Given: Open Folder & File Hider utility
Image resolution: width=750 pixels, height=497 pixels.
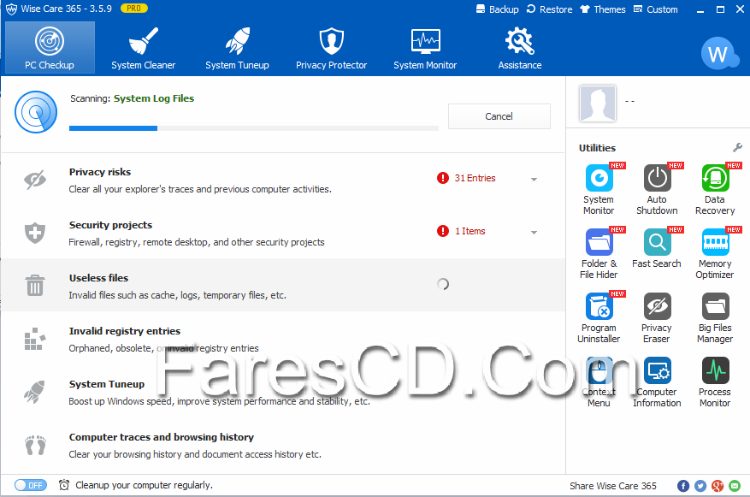Looking at the screenshot, I should tap(599, 254).
